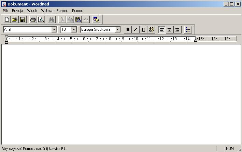Toggle underline formatting with U button

[x=143, y=29]
